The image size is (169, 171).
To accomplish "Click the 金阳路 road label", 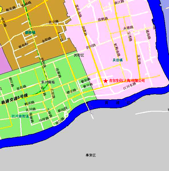I will click(46, 40).
